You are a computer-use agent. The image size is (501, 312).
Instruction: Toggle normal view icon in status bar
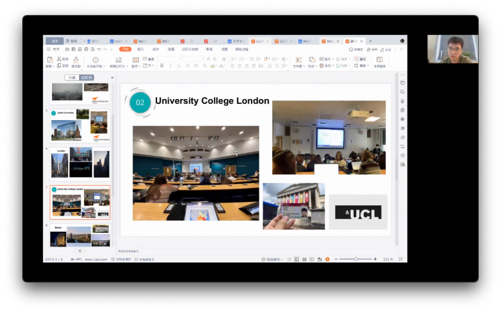296,259
